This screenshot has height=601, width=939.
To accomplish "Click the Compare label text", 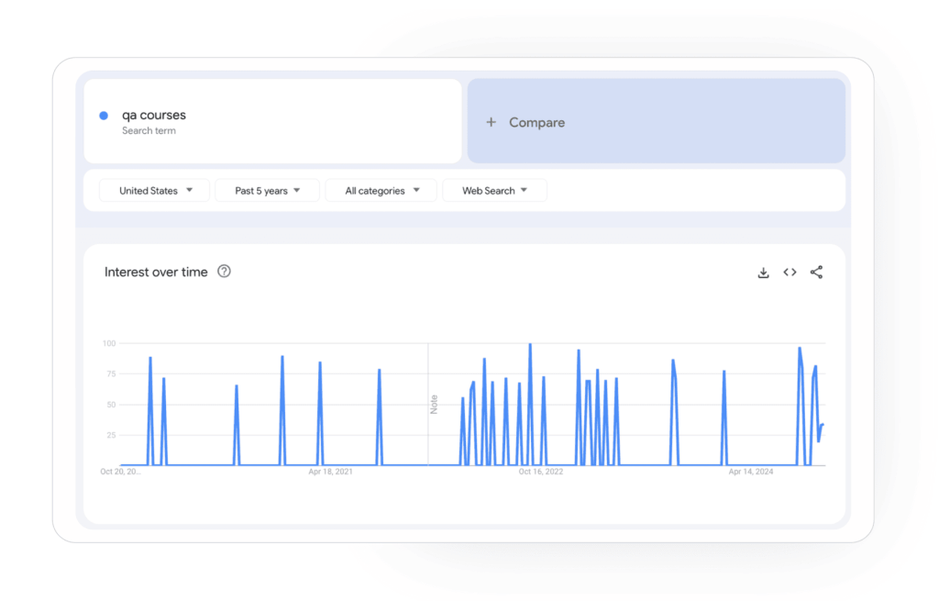I will coord(536,123).
